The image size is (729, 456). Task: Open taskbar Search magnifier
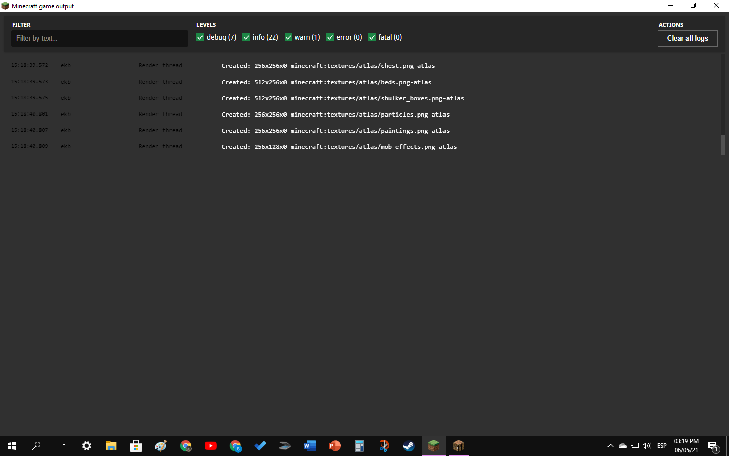(x=36, y=446)
